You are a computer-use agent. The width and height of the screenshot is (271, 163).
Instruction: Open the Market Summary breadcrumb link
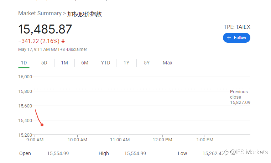(x=40, y=13)
